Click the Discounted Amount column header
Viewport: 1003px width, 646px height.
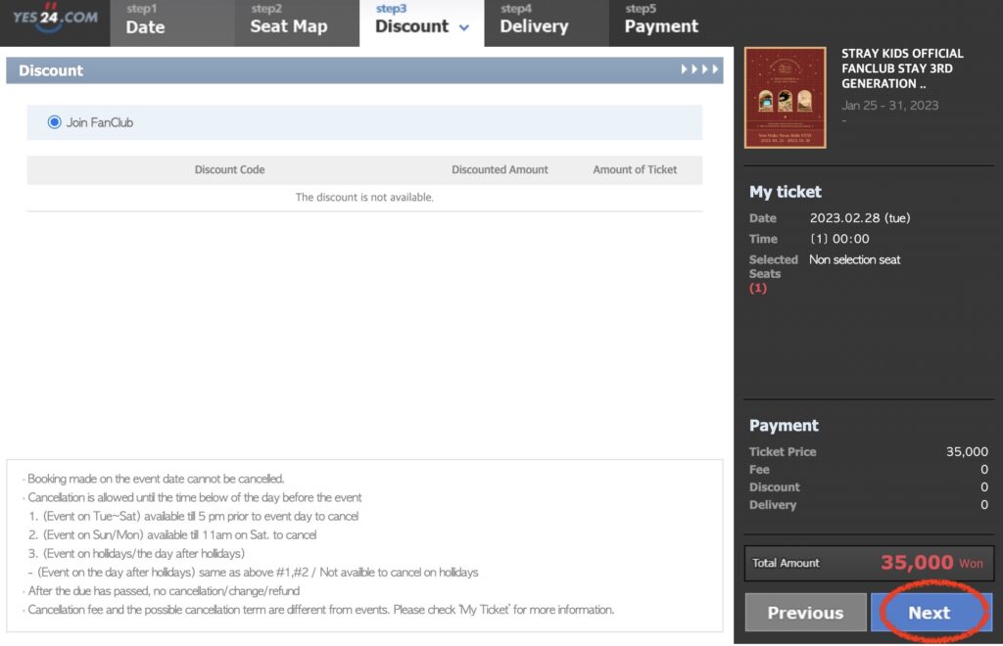click(x=500, y=169)
